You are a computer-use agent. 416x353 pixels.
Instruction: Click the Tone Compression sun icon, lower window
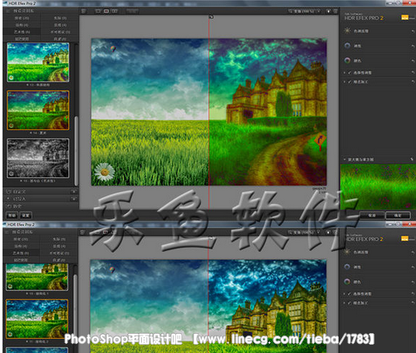click(347, 252)
